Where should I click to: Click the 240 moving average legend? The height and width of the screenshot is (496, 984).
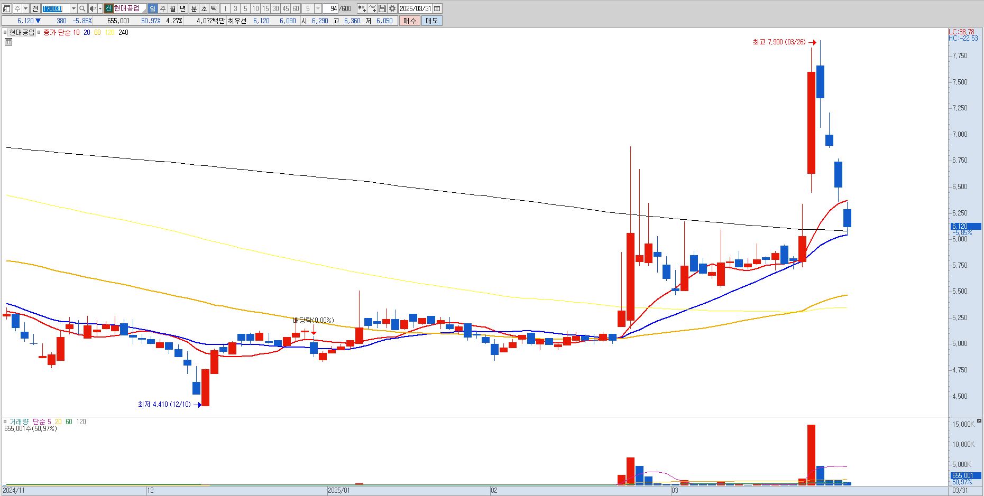click(123, 32)
